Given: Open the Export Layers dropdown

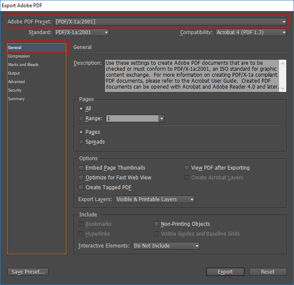Looking at the screenshot, I should click(x=155, y=199).
